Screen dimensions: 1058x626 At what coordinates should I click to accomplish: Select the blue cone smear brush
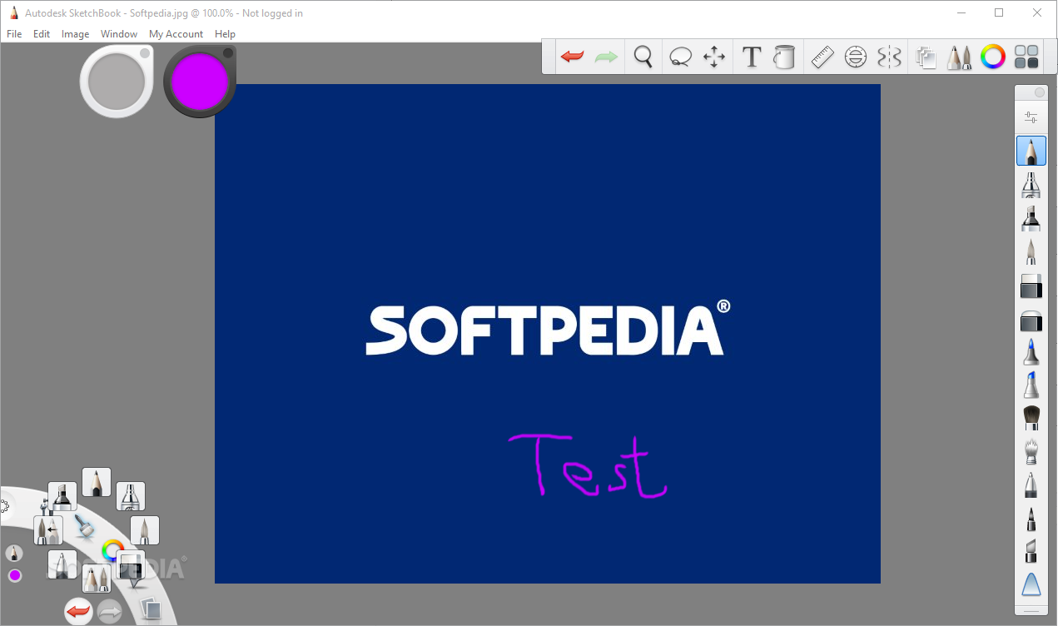point(1031,585)
